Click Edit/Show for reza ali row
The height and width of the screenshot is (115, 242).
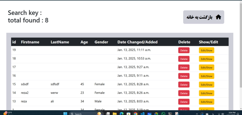[207, 102]
